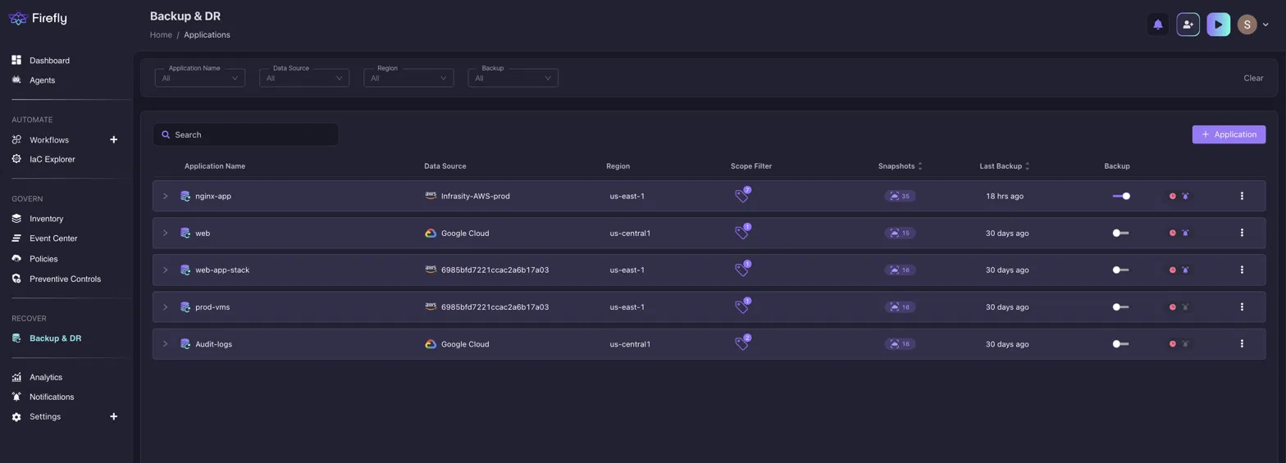Expand the Audit-logs row chevron
Viewport: 1286px width, 463px height.
[x=165, y=344]
